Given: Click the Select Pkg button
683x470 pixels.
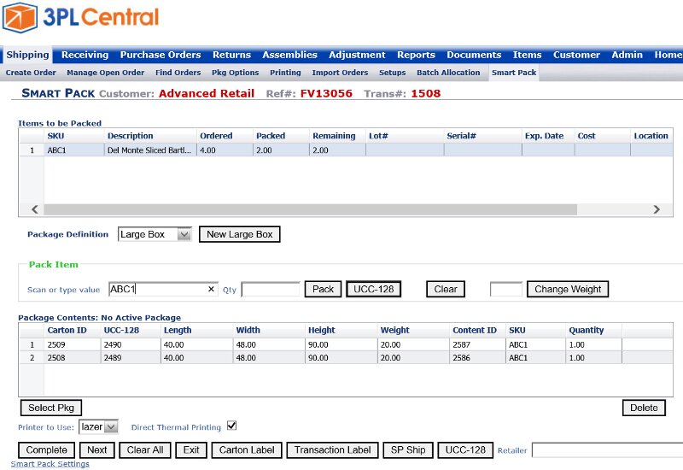Looking at the screenshot, I should [50, 408].
